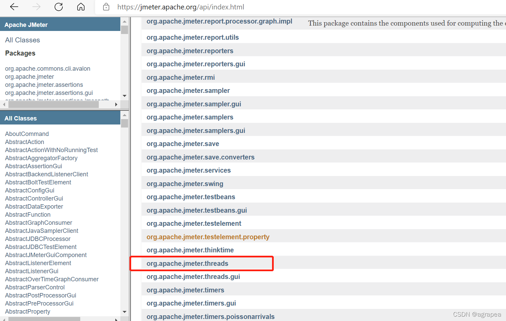This screenshot has height=321, width=506.
Task: Open AbstractGraphConsumer class
Action: tap(38, 223)
